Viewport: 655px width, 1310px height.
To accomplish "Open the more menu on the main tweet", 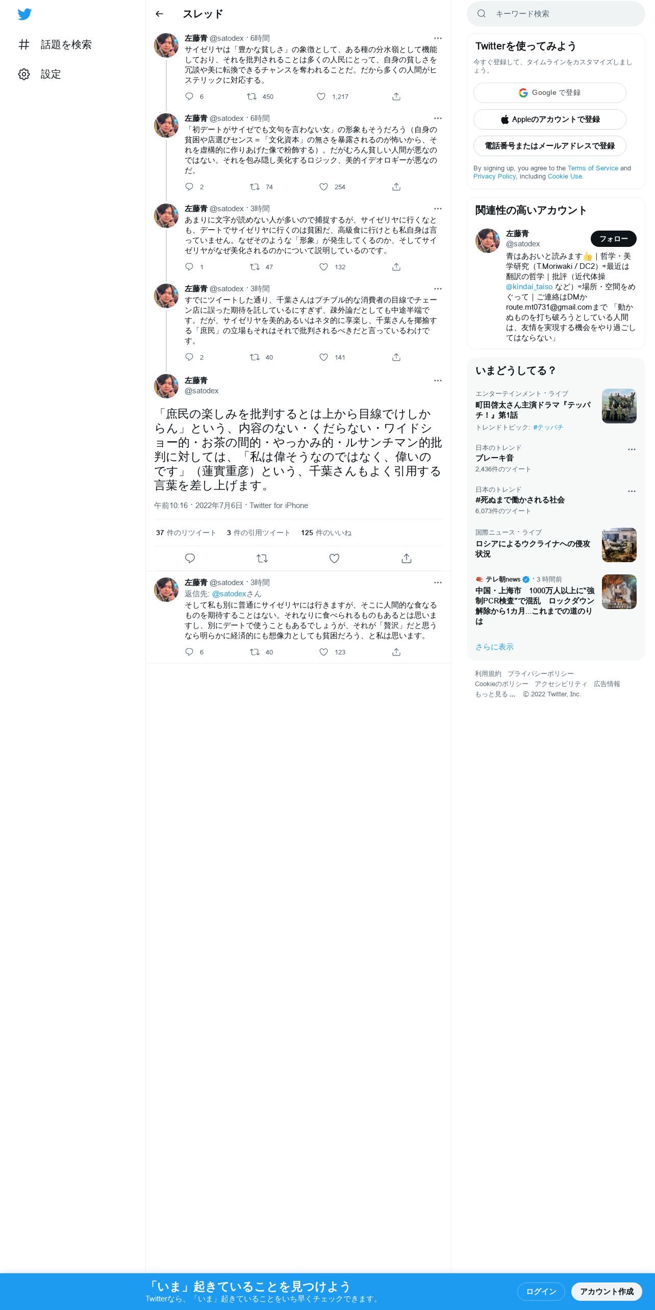I will point(438,381).
